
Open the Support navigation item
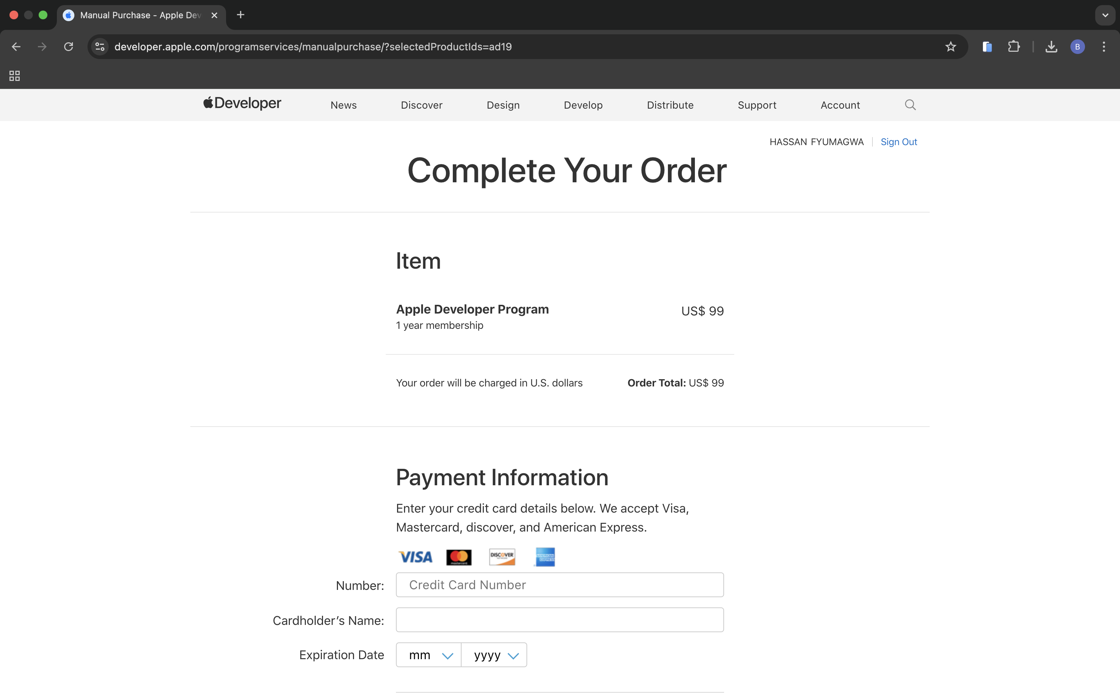pyautogui.click(x=757, y=105)
